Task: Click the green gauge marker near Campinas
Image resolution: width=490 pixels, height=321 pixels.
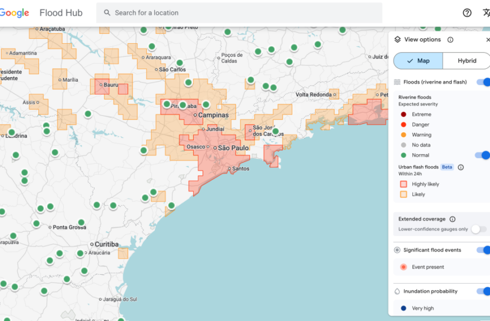Action: pyautogui.click(x=206, y=104)
